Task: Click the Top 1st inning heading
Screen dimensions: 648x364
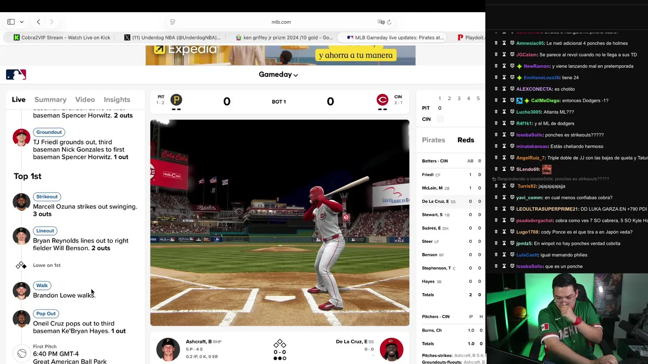Action: (x=27, y=176)
